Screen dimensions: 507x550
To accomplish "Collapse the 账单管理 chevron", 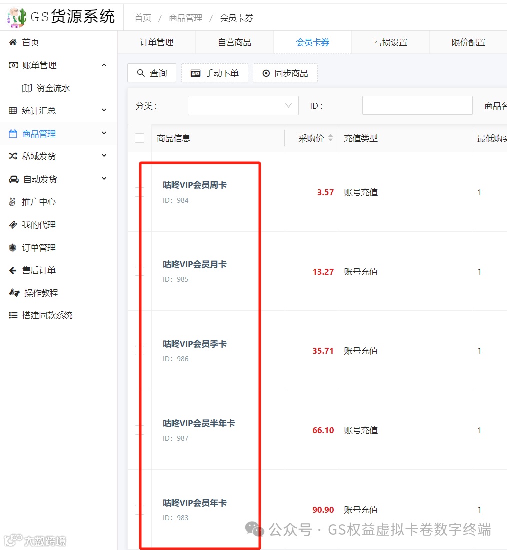I will (x=104, y=65).
